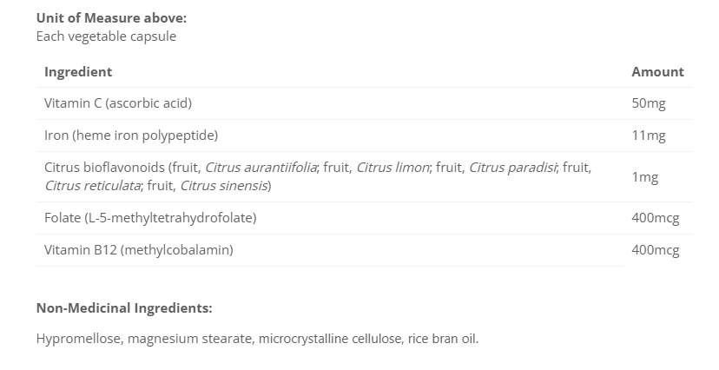The width and height of the screenshot is (719, 370).
Task: Click the 50mg amount value
Action: pos(649,103)
